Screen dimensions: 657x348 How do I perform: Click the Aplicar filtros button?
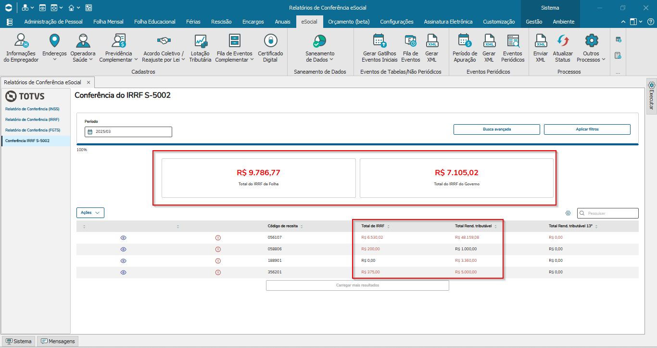point(587,129)
